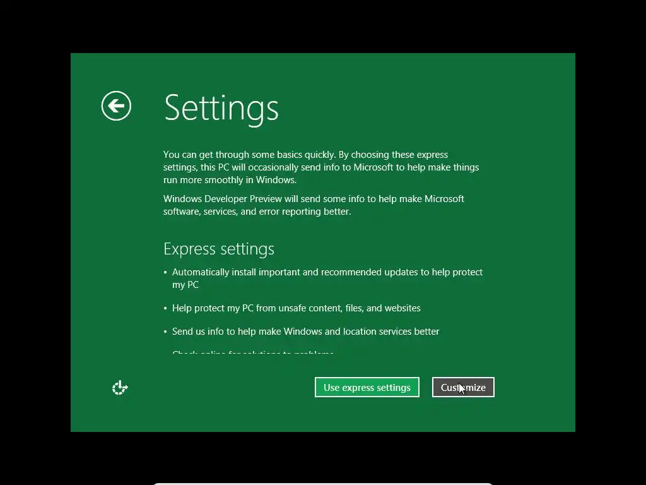
Task: Click the bullet about automatically installing important updates
Action: (x=327, y=278)
